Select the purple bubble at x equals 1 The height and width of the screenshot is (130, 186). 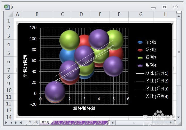pos(55,91)
